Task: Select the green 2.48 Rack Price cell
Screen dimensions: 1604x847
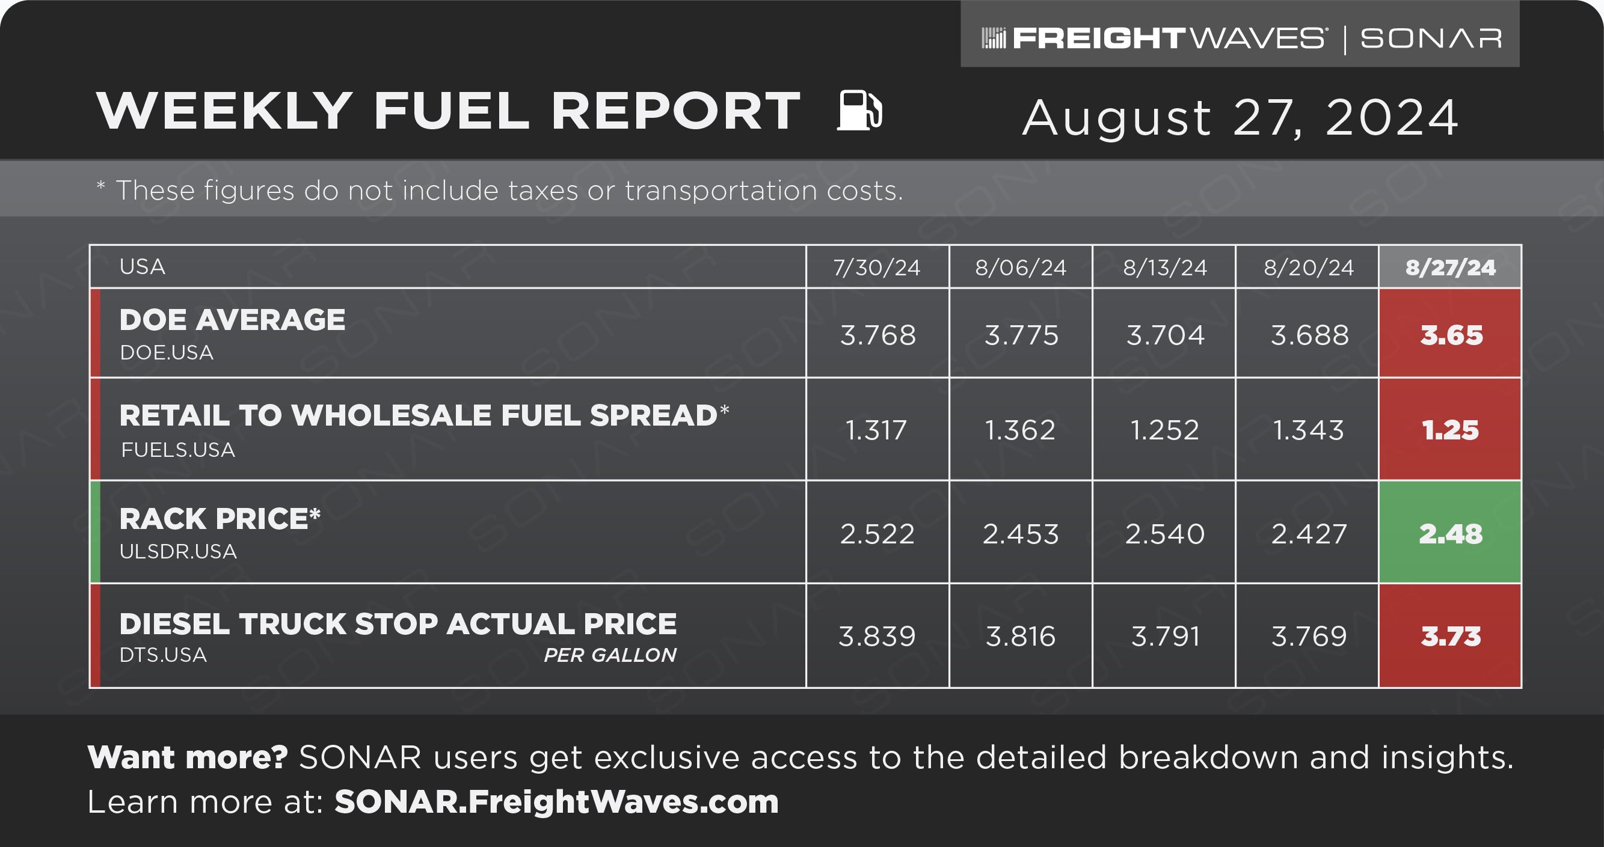Action: pyautogui.click(x=1450, y=532)
